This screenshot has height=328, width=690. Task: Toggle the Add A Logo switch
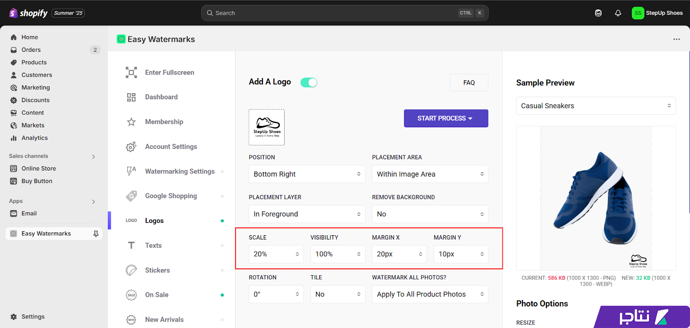[309, 82]
